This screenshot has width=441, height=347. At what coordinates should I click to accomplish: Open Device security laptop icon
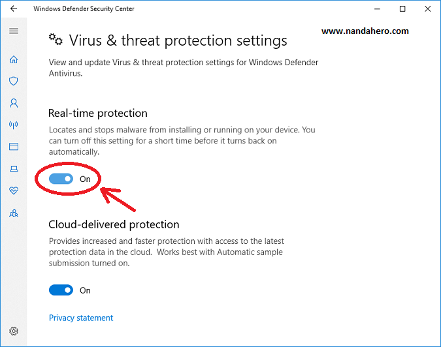[14, 169]
